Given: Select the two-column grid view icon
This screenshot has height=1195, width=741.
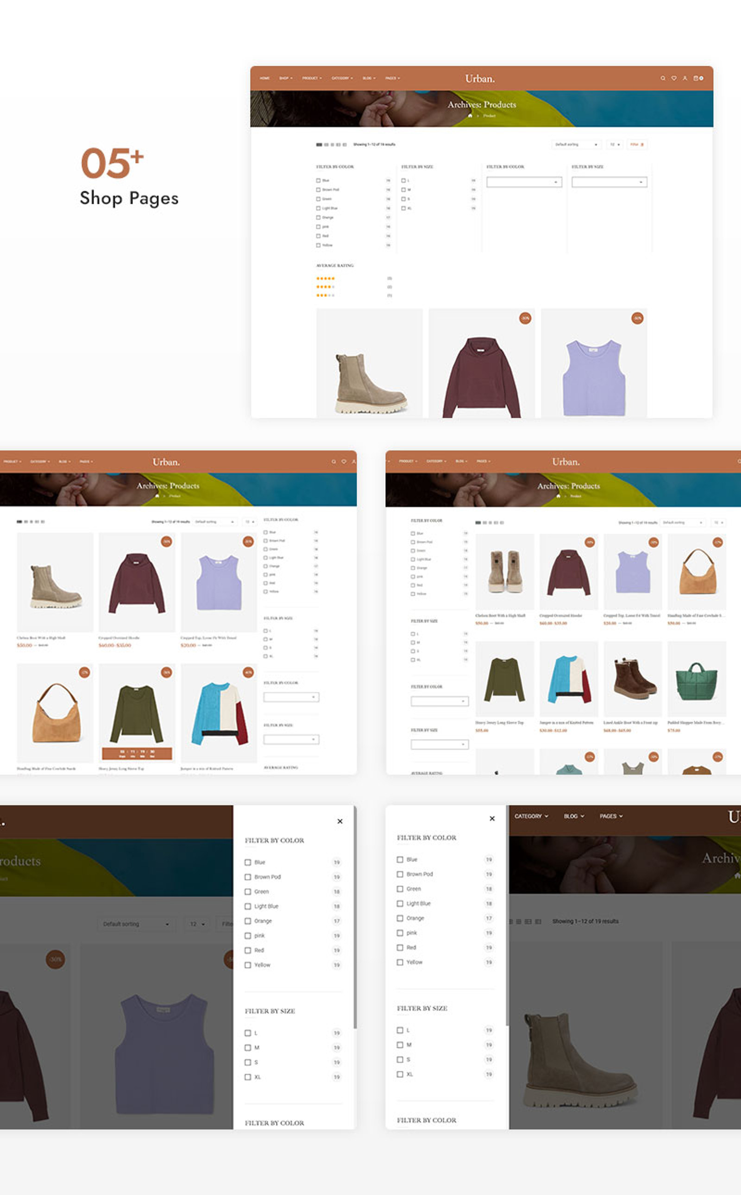Looking at the screenshot, I should (x=326, y=144).
